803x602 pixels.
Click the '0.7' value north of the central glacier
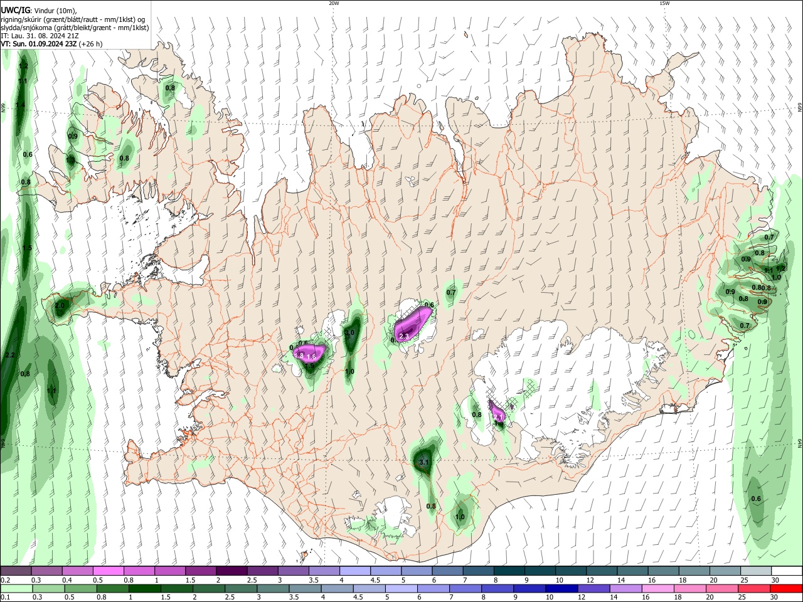tap(451, 292)
